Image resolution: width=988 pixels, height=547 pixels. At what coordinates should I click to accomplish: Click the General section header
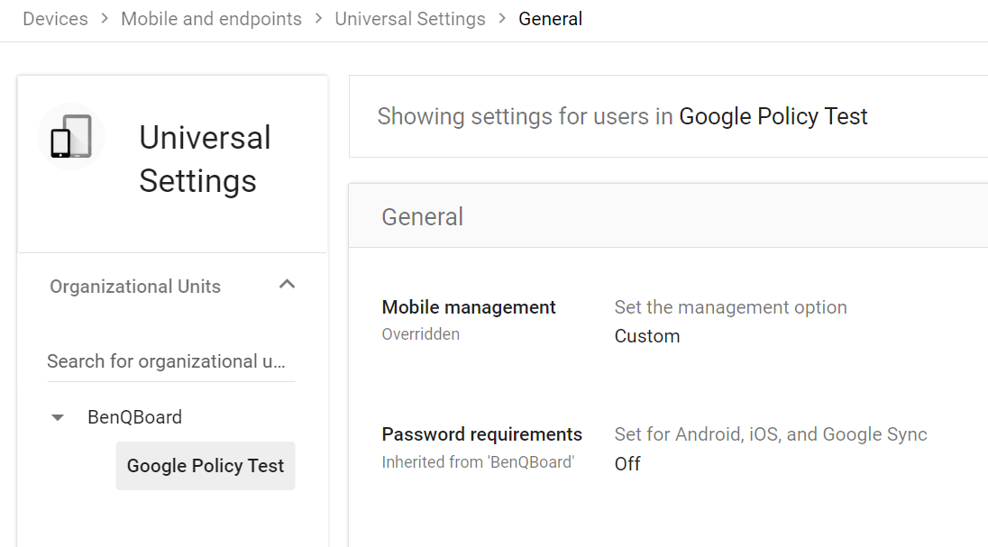point(423,216)
